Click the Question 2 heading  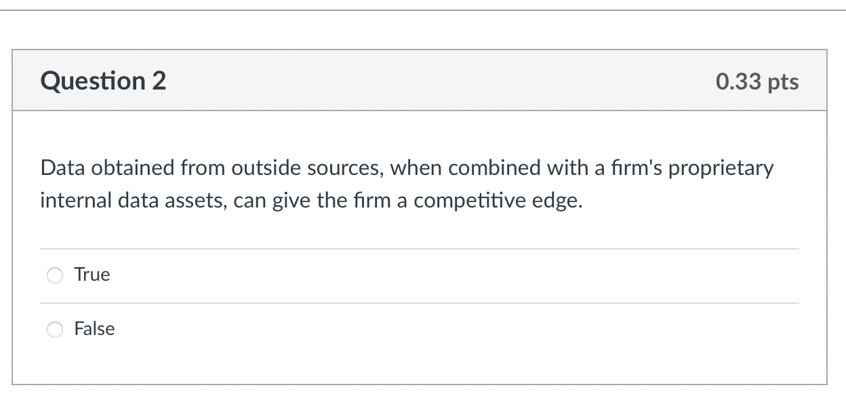[102, 81]
